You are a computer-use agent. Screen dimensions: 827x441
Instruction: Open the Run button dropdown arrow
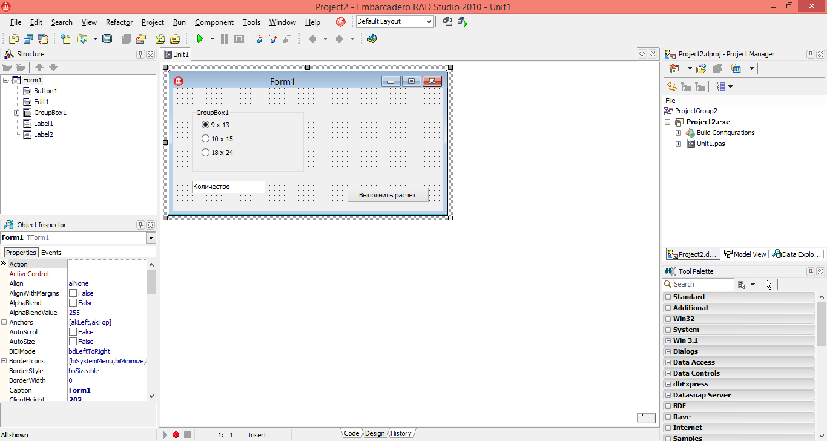[213, 39]
